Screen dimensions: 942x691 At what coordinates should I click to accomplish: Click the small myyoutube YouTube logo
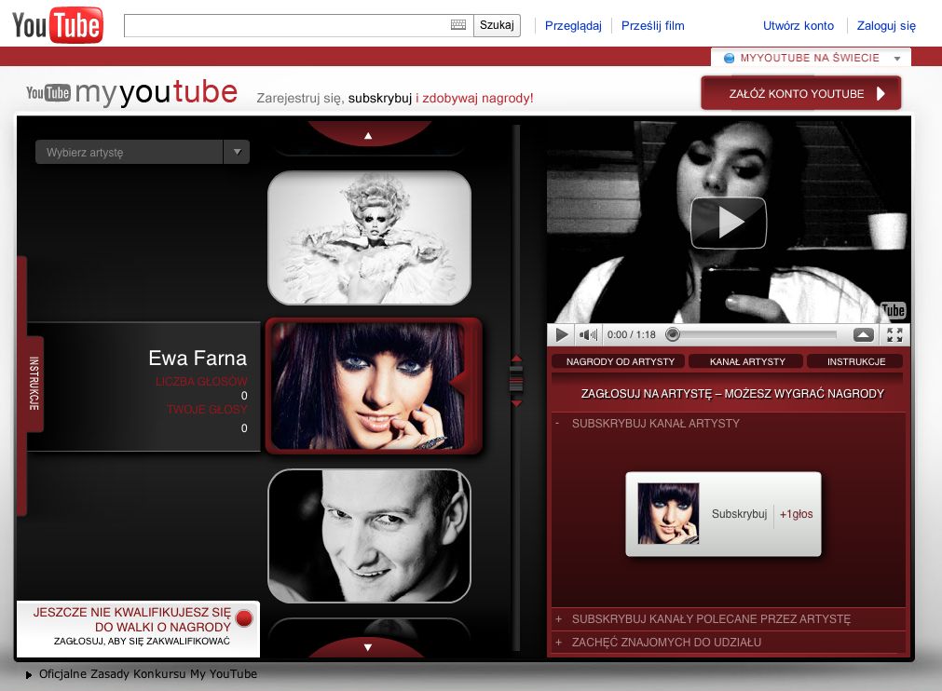click(48, 92)
